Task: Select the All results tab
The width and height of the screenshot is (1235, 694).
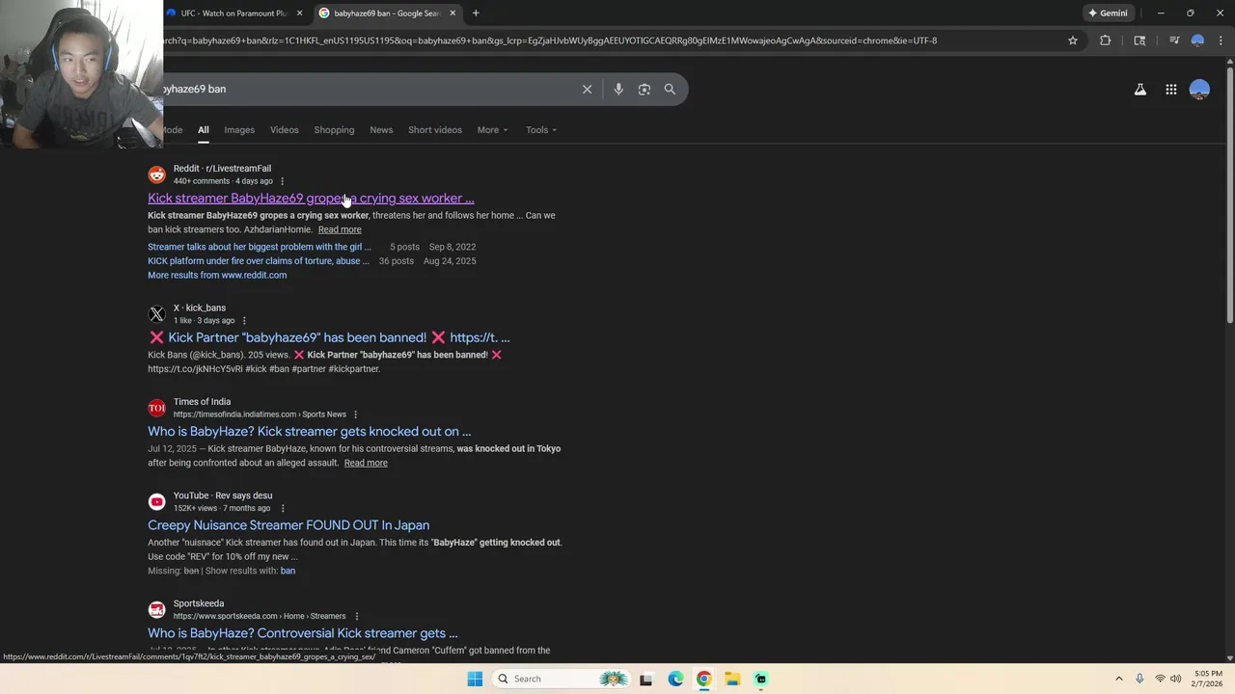Action: point(203,130)
